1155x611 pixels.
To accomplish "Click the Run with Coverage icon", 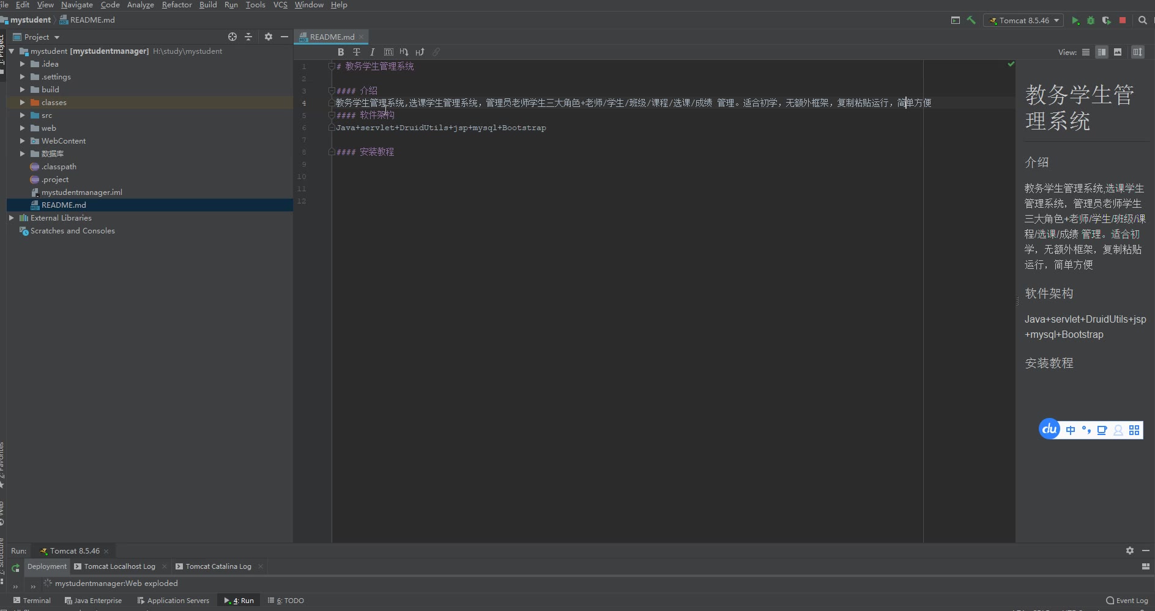I will [x=1106, y=20].
